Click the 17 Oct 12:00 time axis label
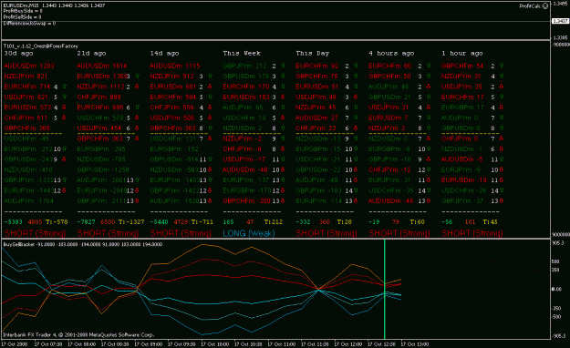Screen dimensions: 570x348 pyautogui.click(x=347, y=344)
